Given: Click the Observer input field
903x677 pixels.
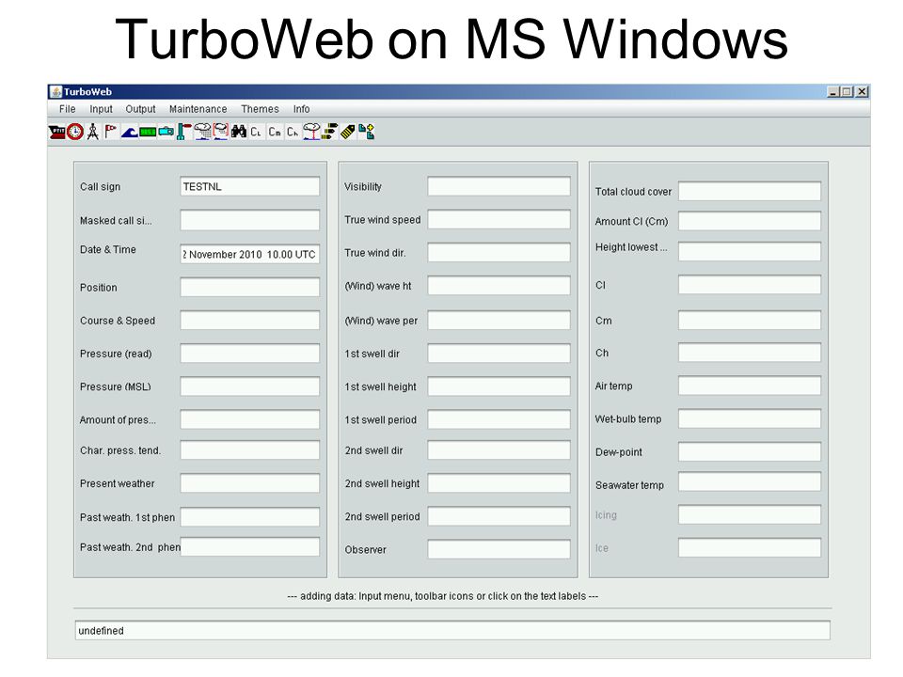Looking at the screenshot, I should click(499, 549).
